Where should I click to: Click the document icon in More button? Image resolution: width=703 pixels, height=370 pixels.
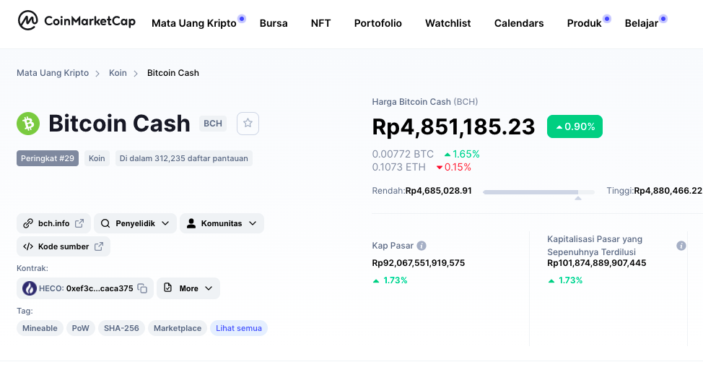coord(167,288)
